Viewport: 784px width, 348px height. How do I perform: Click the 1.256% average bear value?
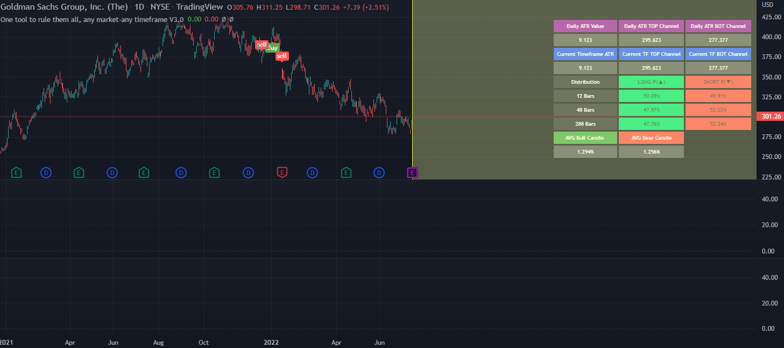click(x=651, y=152)
